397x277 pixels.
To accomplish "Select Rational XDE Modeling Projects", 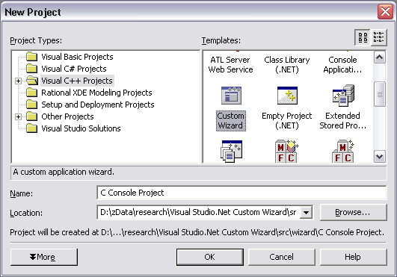I will click(x=96, y=93).
